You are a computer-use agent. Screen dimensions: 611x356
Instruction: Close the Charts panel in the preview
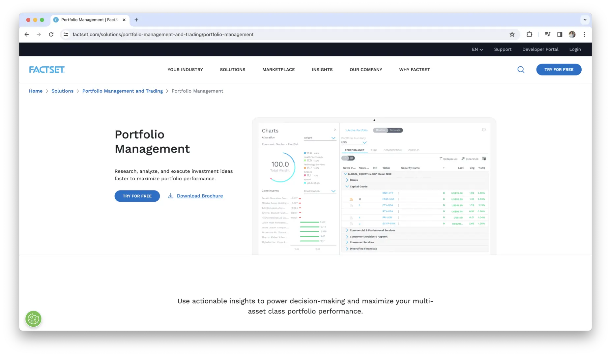[335, 130]
